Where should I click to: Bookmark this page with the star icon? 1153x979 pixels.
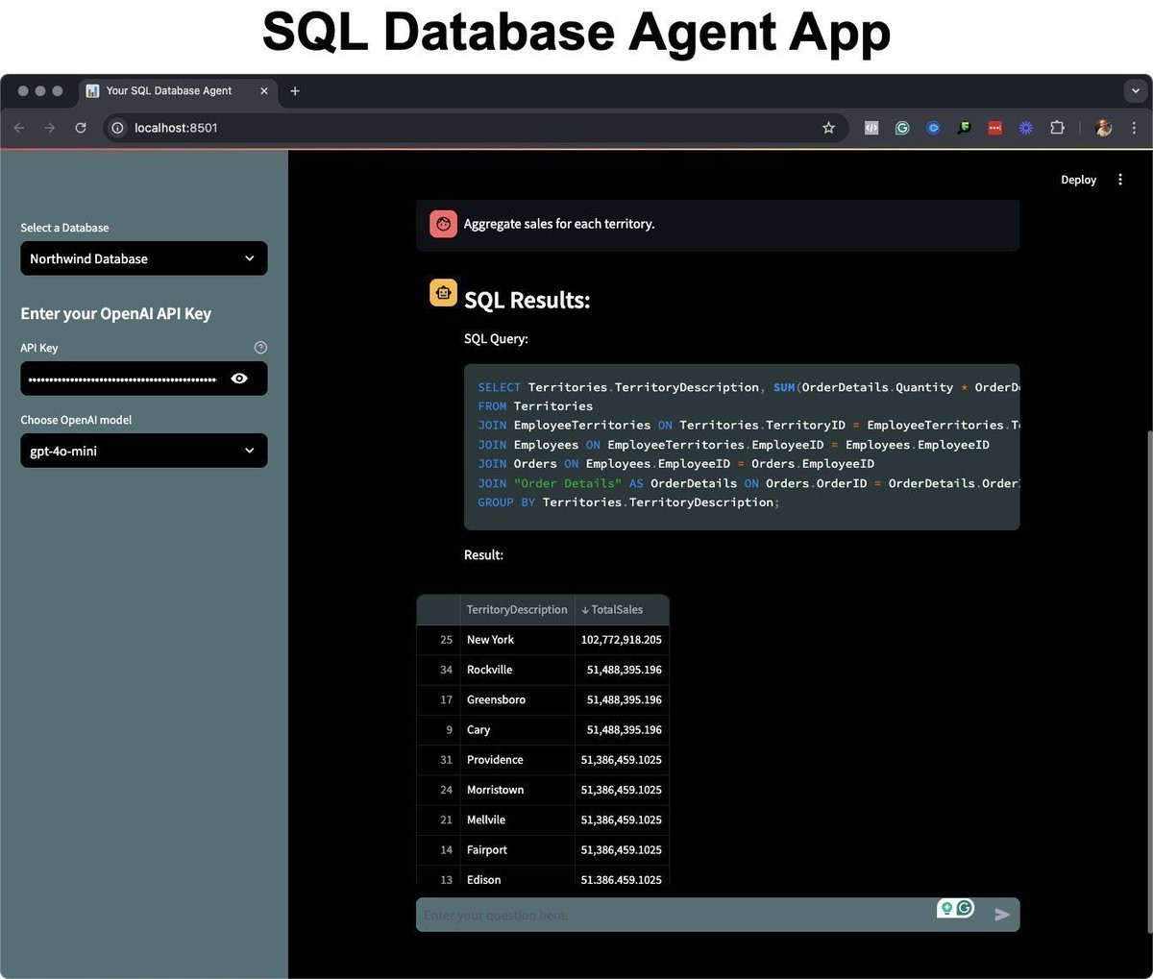click(x=828, y=128)
